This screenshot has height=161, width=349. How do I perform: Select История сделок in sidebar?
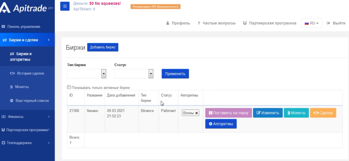point(30,73)
